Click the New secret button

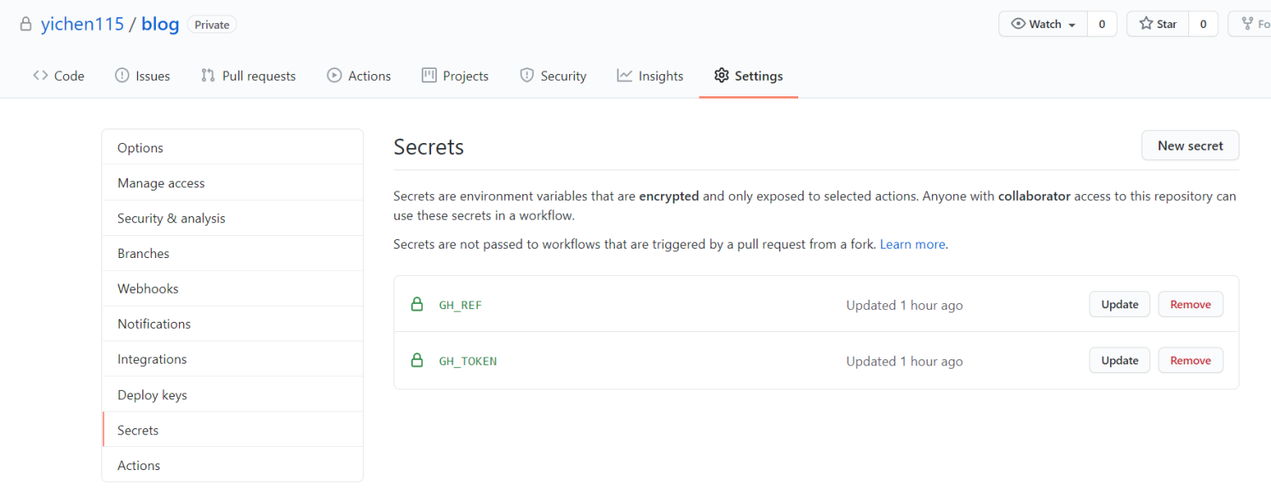click(x=1189, y=146)
